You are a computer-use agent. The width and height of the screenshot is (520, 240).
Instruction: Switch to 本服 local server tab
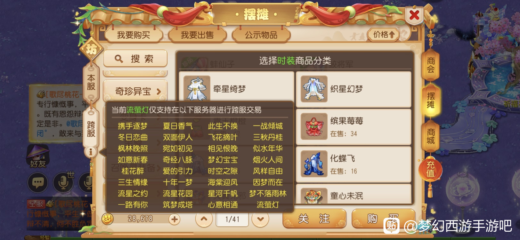tap(91, 83)
